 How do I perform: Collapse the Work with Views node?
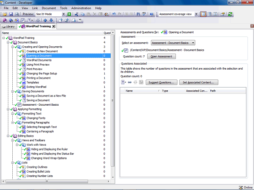coord(17,145)
